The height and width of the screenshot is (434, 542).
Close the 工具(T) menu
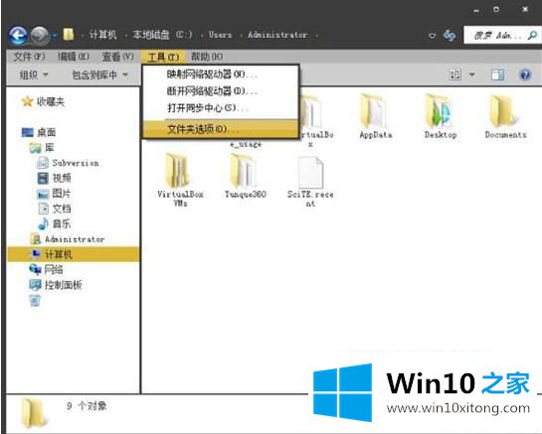(x=163, y=57)
